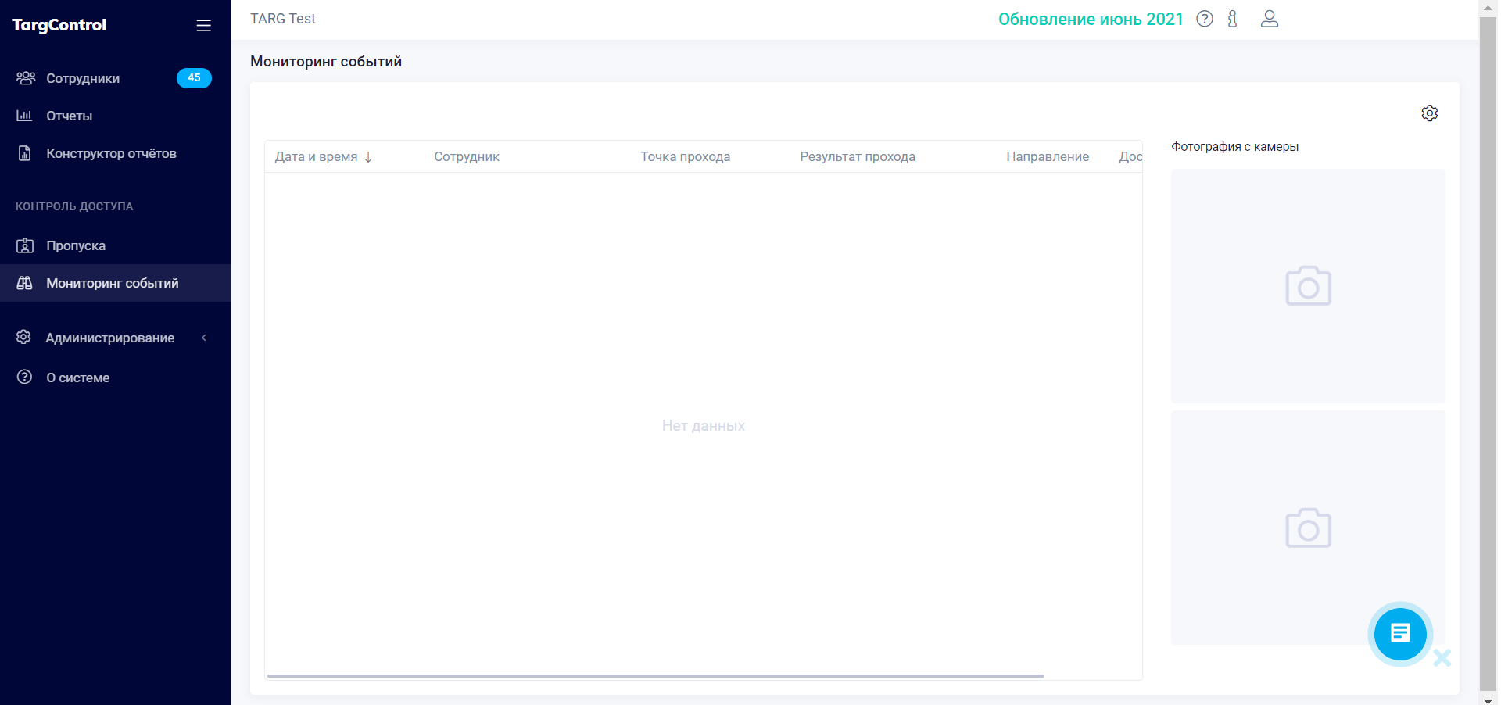Open the chat widget button
Screen dimensions: 1501x705
click(x=1400, y=633)
